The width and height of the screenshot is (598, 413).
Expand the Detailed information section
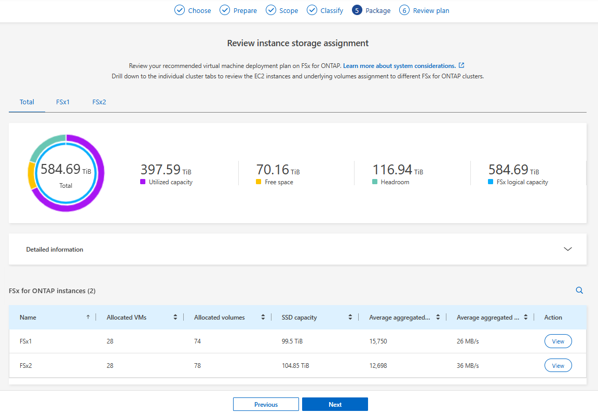click(568, 249)
